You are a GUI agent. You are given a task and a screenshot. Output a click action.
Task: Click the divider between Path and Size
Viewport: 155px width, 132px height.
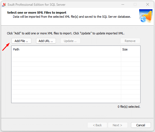(121, 49)
